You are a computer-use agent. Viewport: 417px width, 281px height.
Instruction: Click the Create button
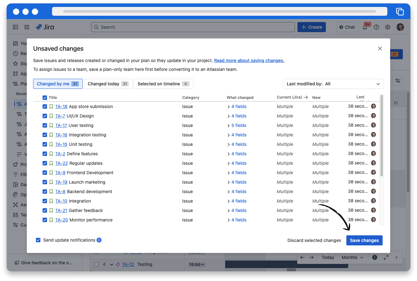point(312,27)
